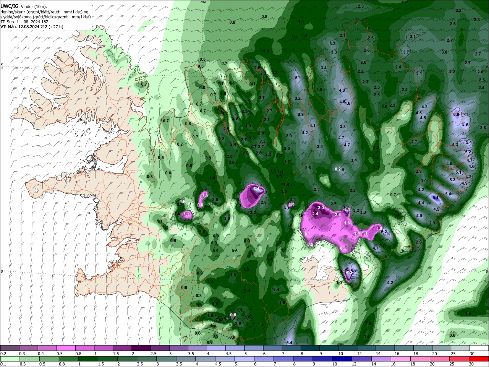Click the '3.4' value below 4.7 readings
This screenshot has width=489, height=367.
click(x=354, y=160)
